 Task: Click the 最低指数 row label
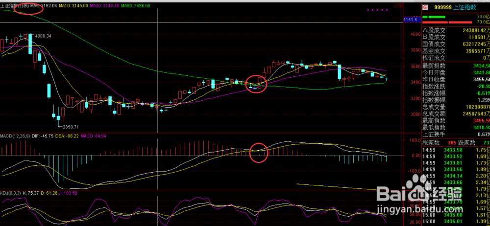pyautogui.click(x=433, y=128)
